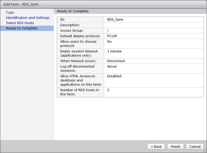This screenshot has height=153, width=207.
Task: Select the PCoIP protocol value
Action: tap(112, 36)
